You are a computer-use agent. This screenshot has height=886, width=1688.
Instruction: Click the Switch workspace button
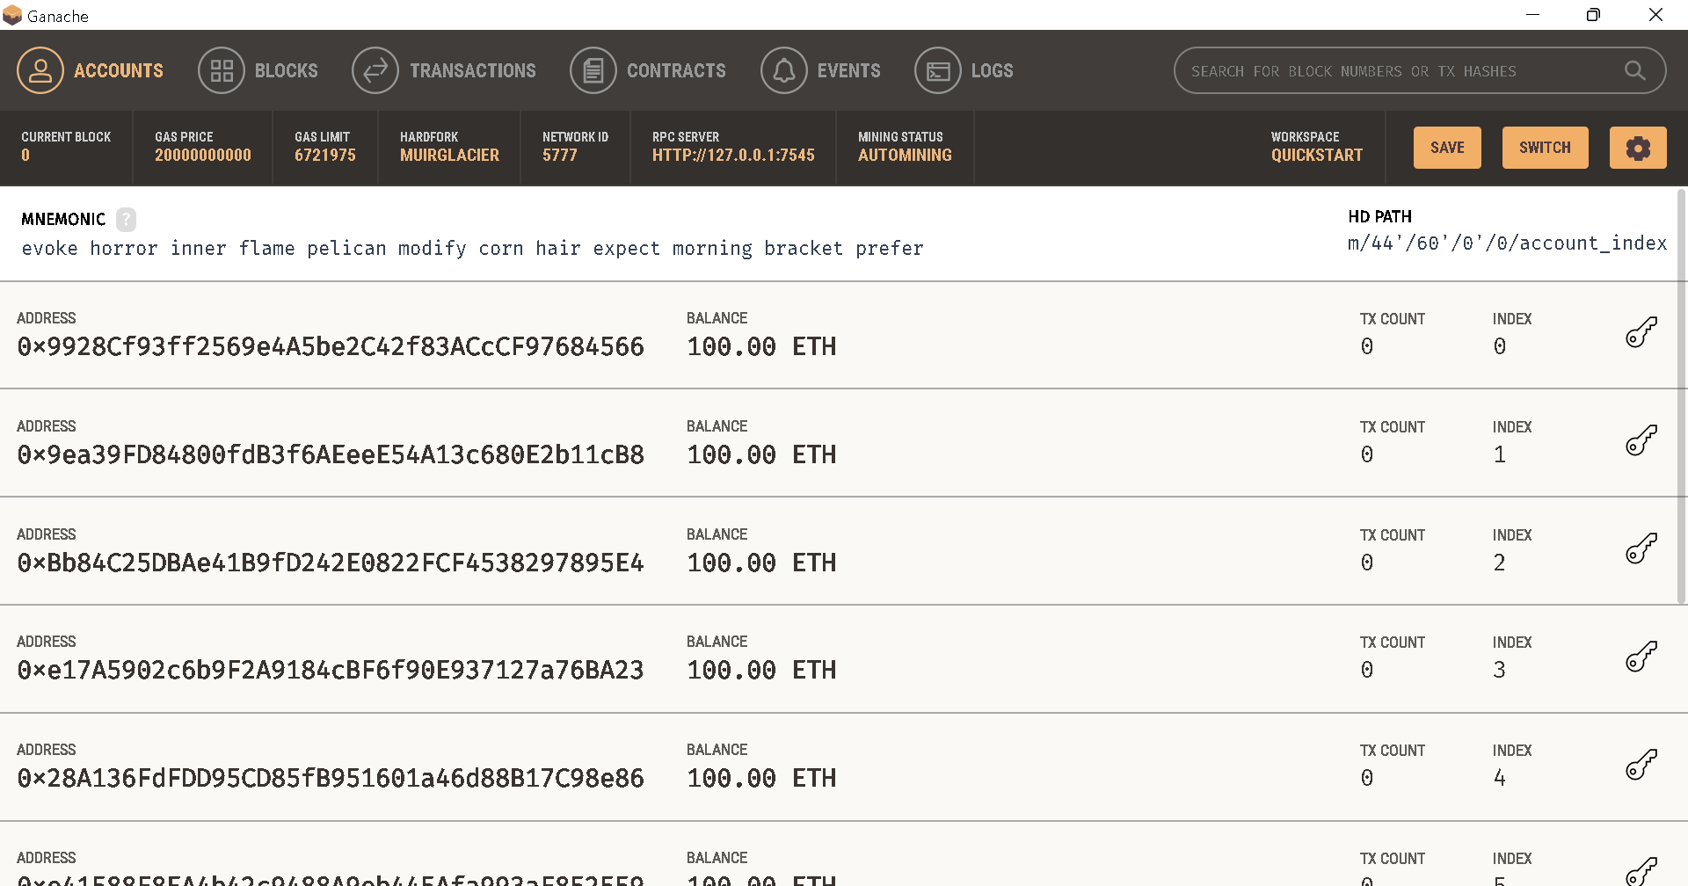pos(1545,148)
